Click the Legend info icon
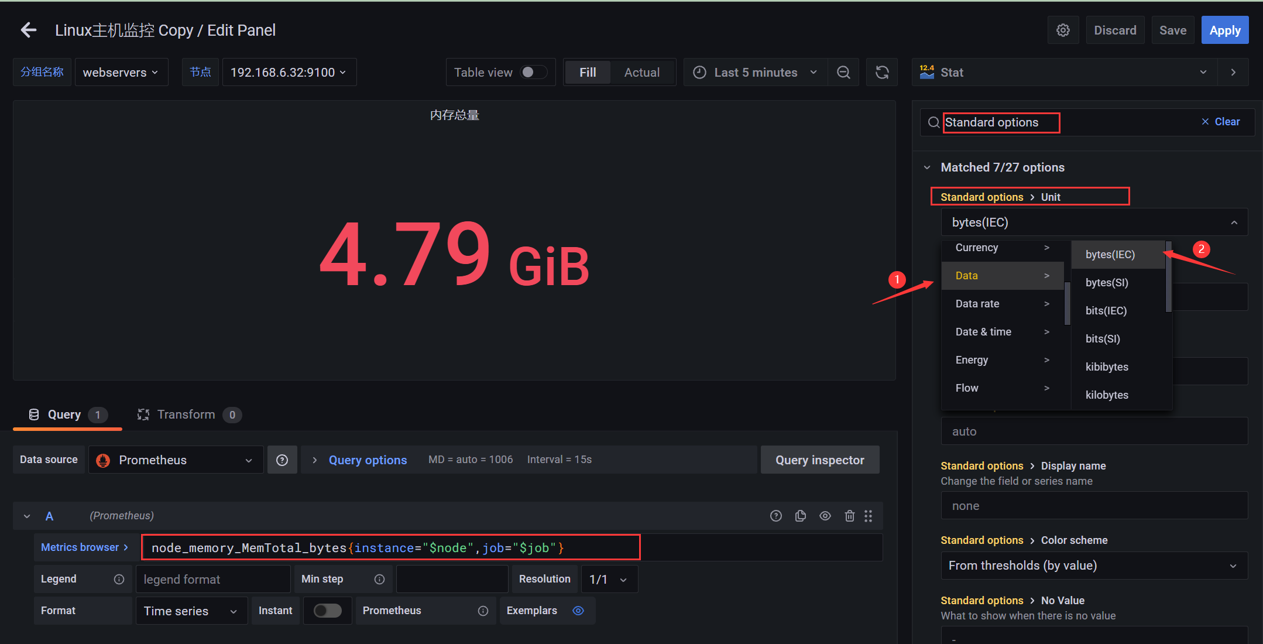This screenshot has width=1263, height=644. pos(119,579)
